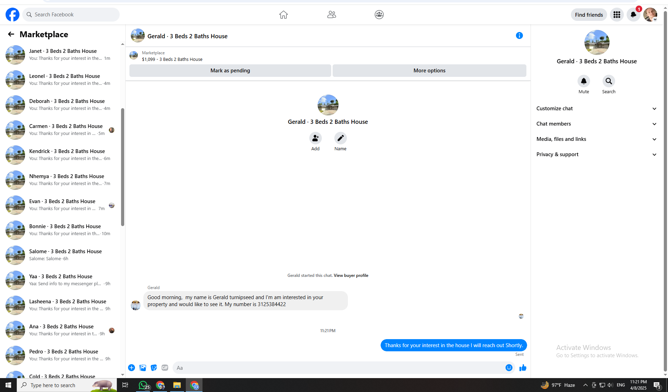Expand Media, files and links section
The width and height of the screenshot is (668, 392).
tap(596, 139)
